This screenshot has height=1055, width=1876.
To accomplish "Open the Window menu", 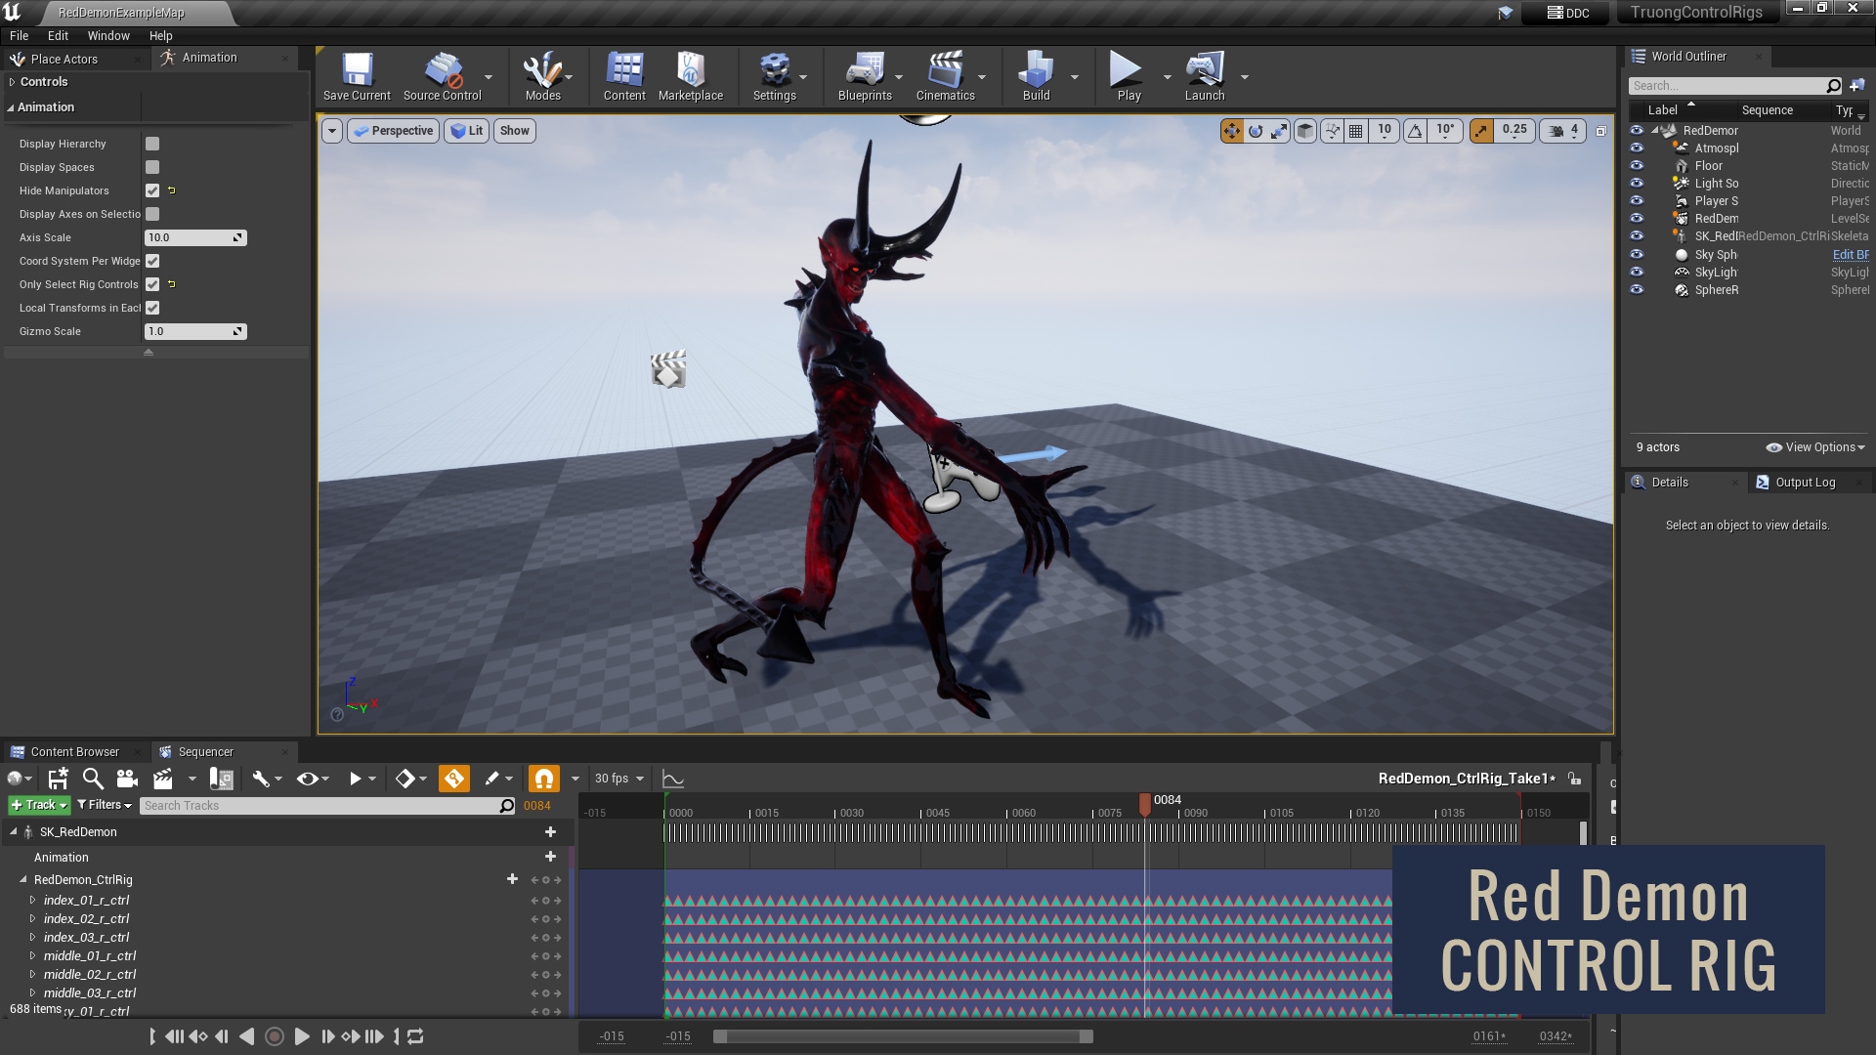I will click(x=108, y=35).
